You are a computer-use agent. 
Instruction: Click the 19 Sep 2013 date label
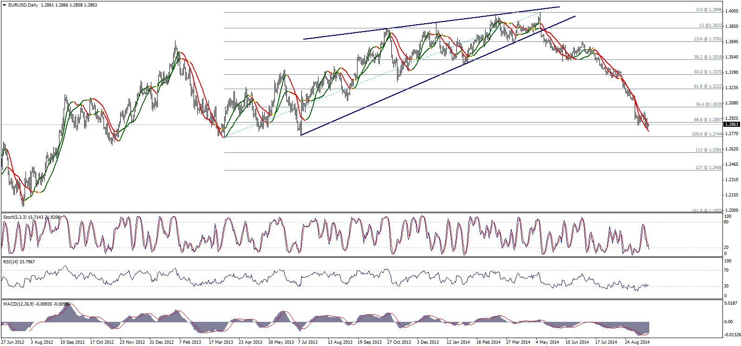pos(370,342)
